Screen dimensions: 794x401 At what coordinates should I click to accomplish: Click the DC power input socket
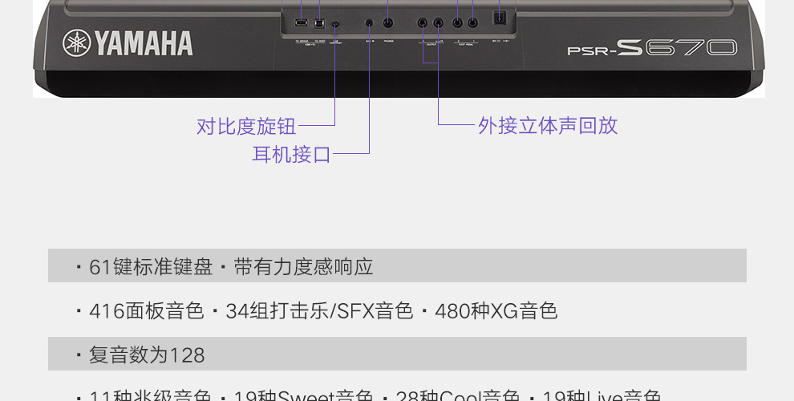tap(500, 18)
